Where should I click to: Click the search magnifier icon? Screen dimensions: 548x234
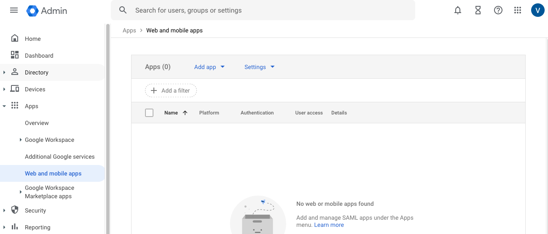tap(123, 10)
